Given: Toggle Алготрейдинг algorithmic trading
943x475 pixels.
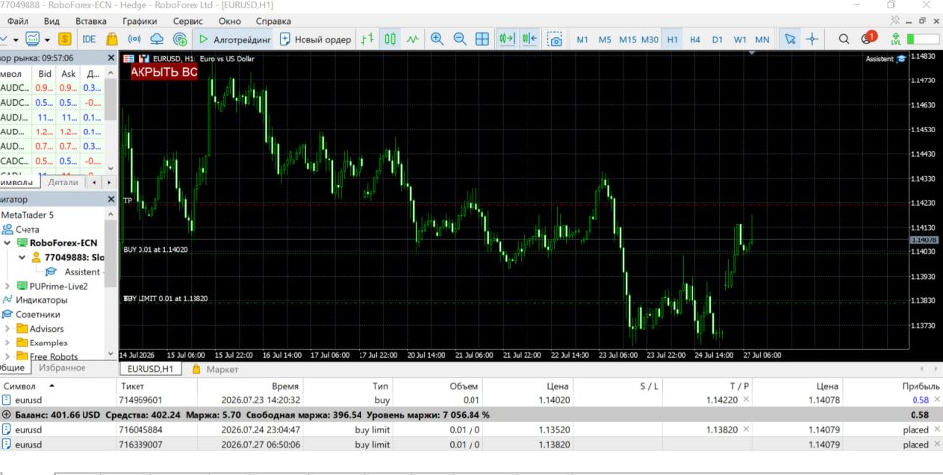Looking at the screenshot, I should coord(235,39).
